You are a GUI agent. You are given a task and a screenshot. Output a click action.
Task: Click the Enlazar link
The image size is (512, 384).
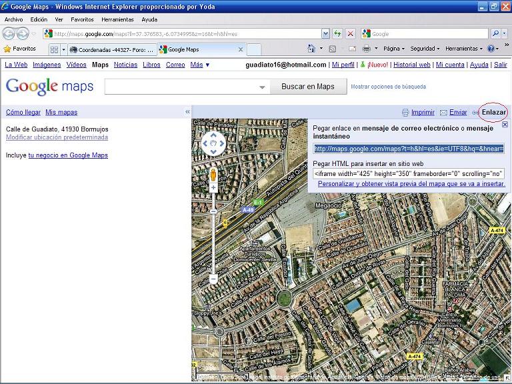tap(494, 112)
